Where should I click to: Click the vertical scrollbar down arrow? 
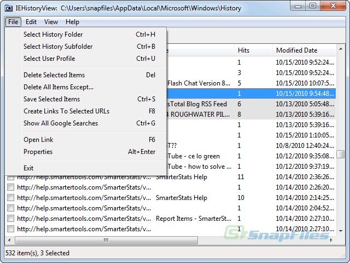pos(341,231)
